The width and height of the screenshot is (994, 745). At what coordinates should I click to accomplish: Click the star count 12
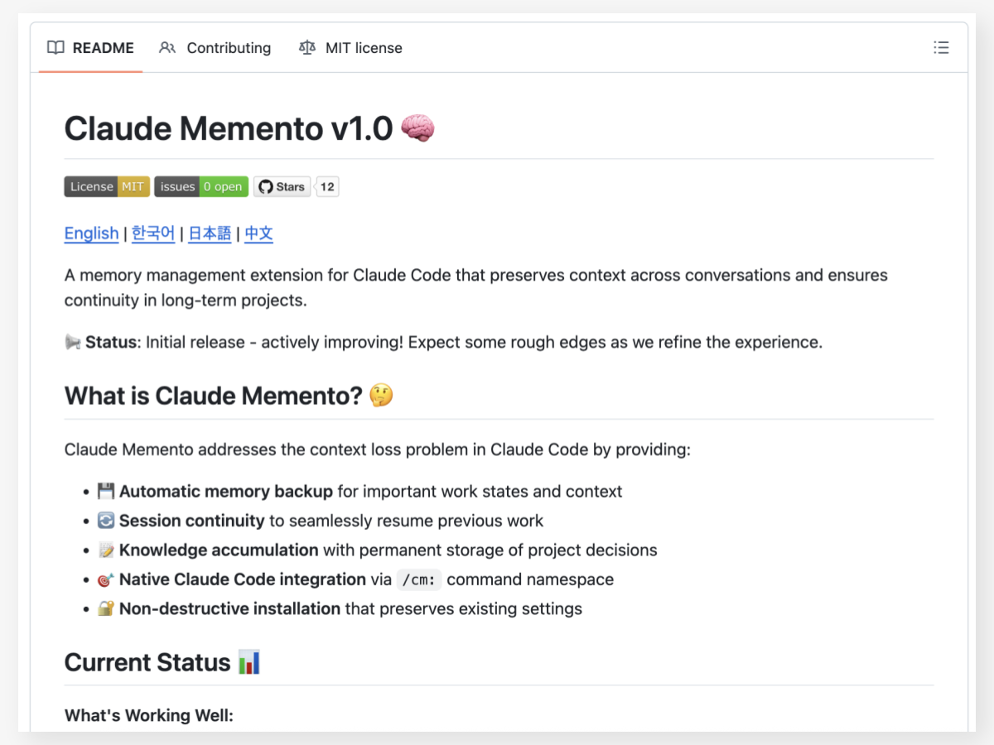point(327,187)
